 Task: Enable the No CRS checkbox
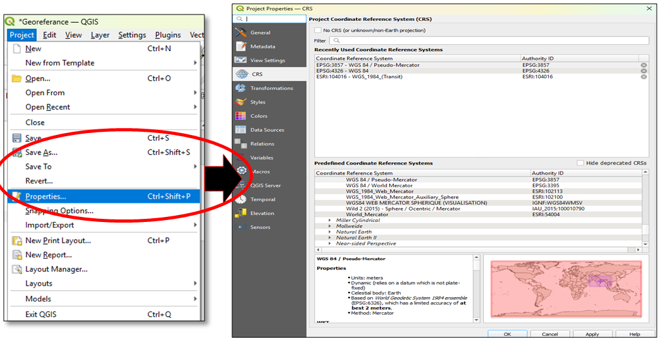click(x=318, y=30)
